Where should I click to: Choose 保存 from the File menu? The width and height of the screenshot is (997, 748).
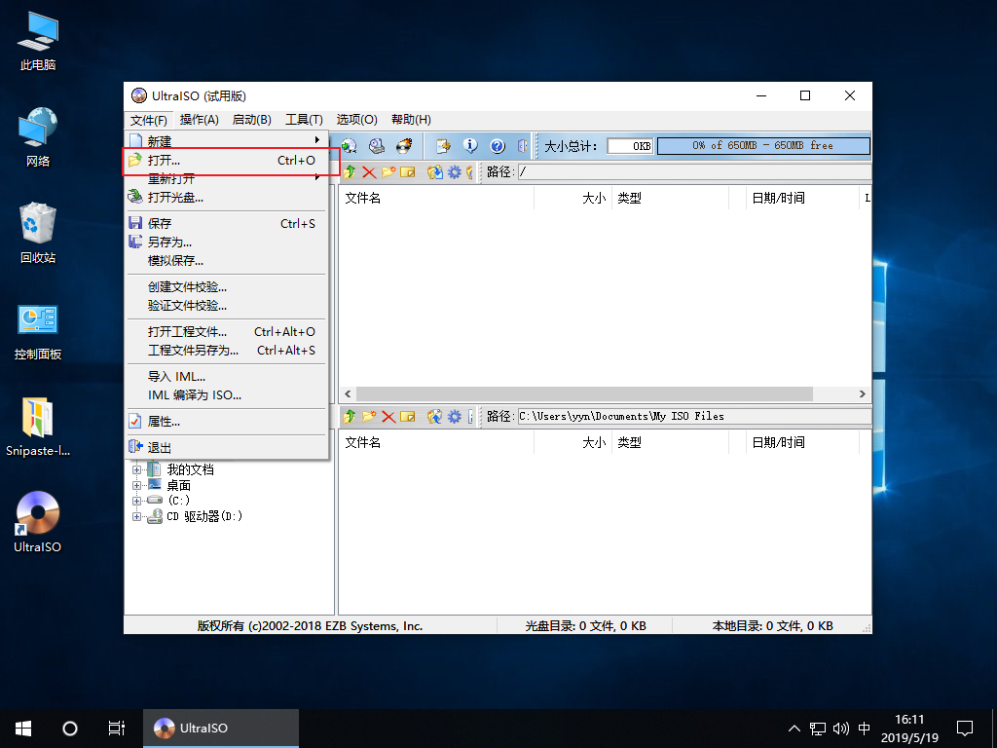point(226,223)
